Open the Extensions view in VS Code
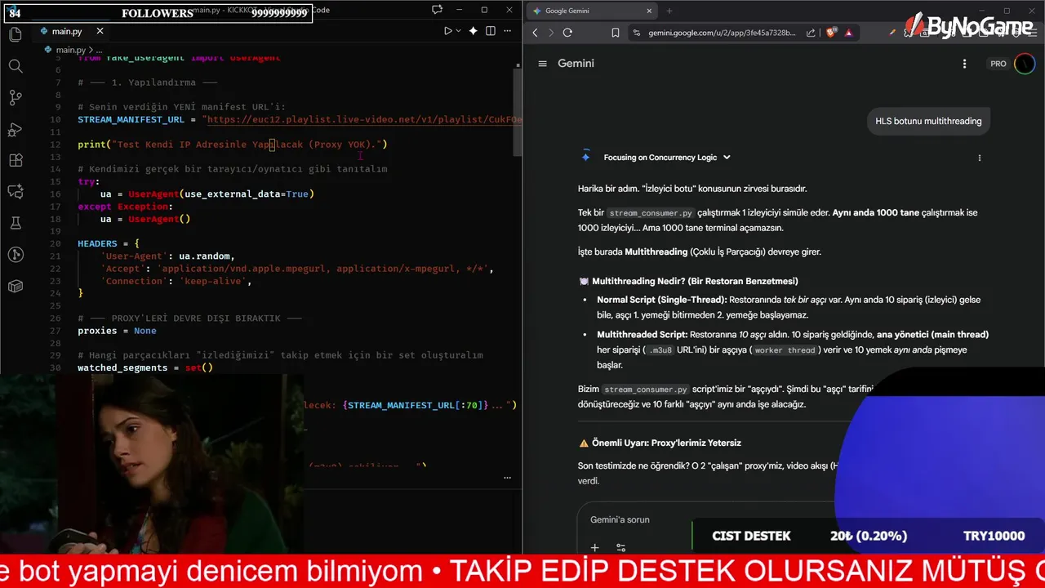This screenshot has height=588, width=1045. (x=16, y=161)
